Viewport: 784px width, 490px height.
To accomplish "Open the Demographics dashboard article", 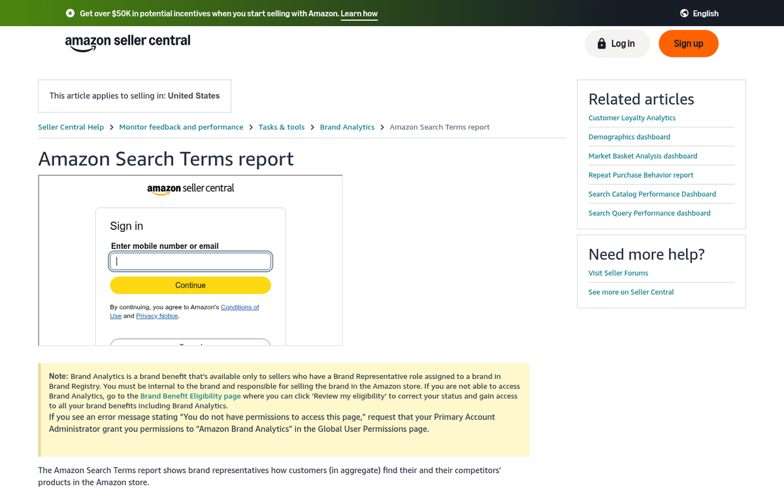I will click(x=629, y=137).
